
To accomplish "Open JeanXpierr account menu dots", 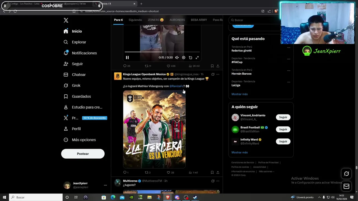I will 105,185.
